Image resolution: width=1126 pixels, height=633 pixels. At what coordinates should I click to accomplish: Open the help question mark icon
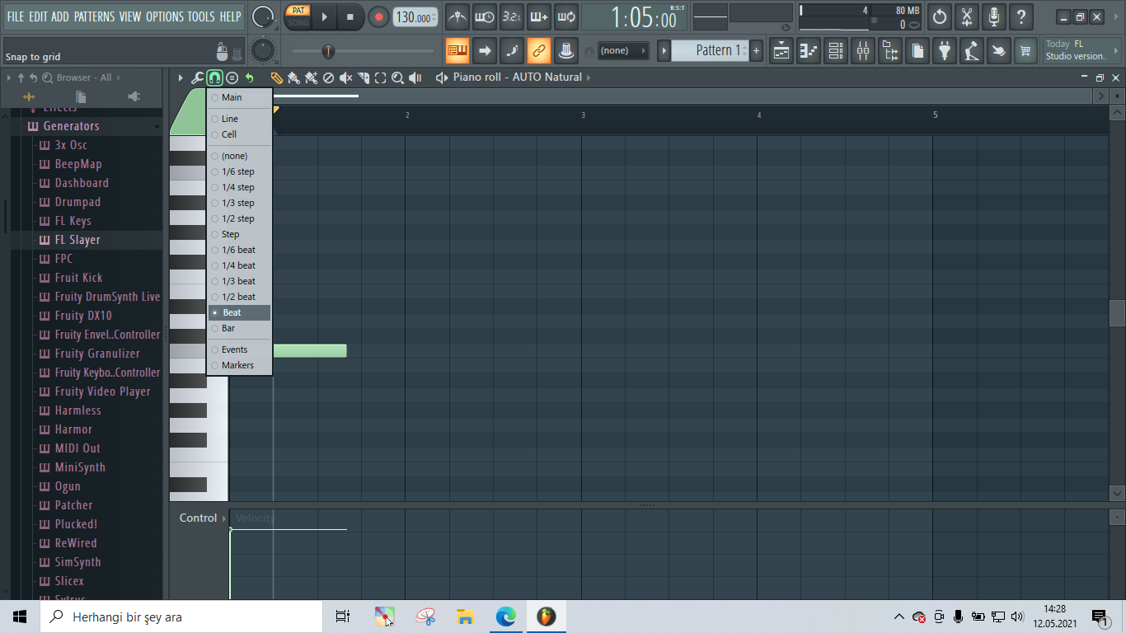tap(1021, 16)
